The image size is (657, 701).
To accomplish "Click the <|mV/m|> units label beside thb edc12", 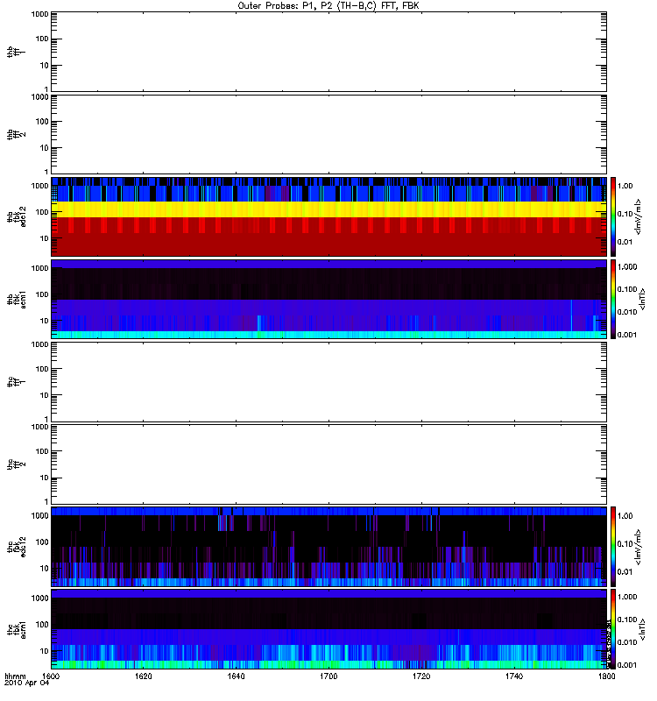I will [x=639, y=216].
